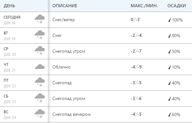Click the snow icon in the ВТ row

(x=40, y=35)
